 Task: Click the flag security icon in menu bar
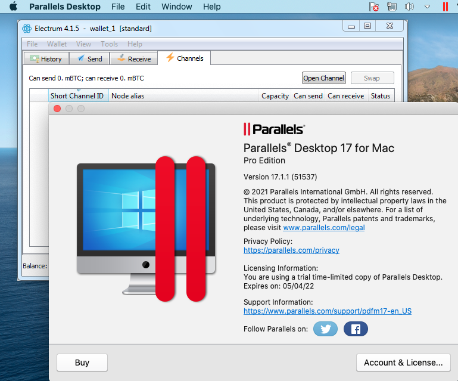[373, 7]
